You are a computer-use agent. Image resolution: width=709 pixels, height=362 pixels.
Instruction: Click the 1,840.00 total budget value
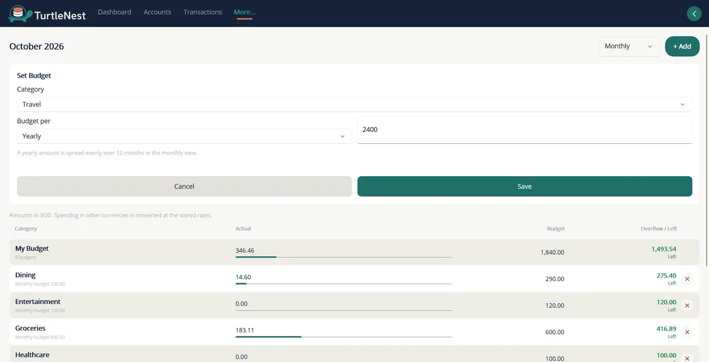(552, 253)
